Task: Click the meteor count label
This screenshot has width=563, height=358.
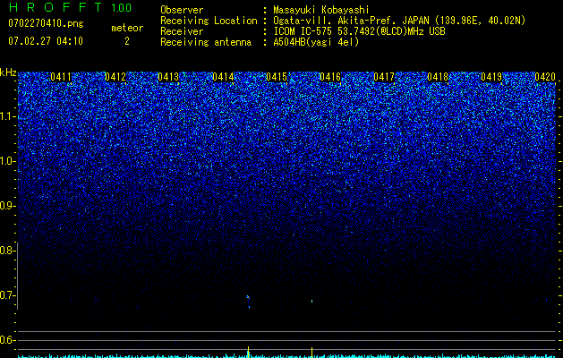Action: click(127, 28)
